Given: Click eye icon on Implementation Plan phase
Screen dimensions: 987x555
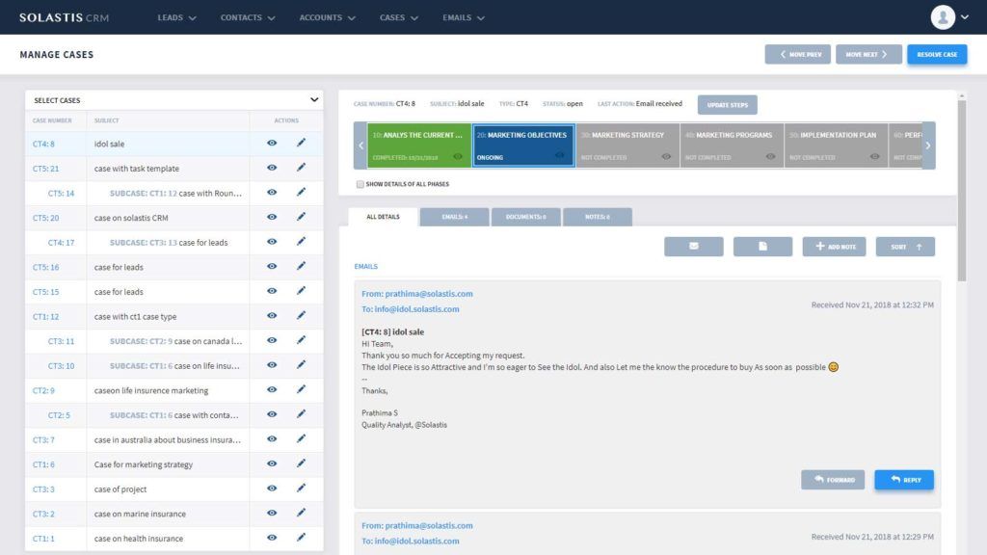Looking at the screenshot, I should tap(875, 157).
